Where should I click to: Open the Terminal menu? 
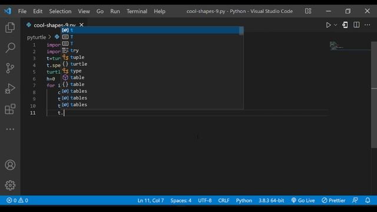137,11
